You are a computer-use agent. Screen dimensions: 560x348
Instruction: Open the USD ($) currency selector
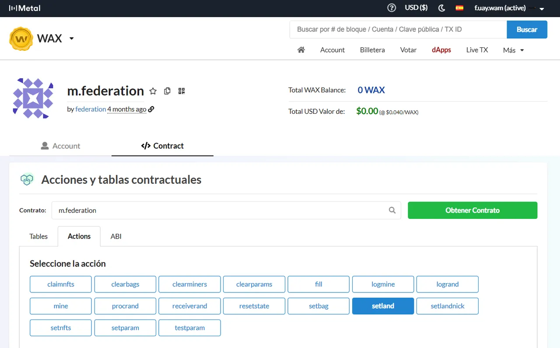[x=416, y=8]
